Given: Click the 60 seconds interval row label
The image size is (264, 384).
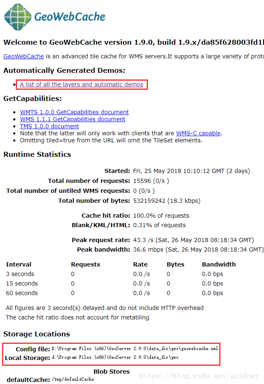Looking at the screenshot, I should pos(22,293).
